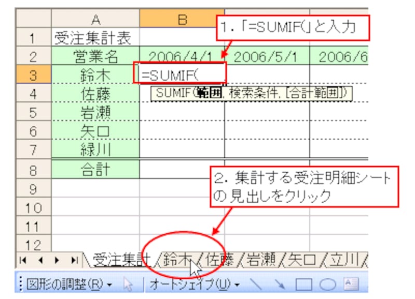Click cell containing 受注集計表

coord(95,37)
